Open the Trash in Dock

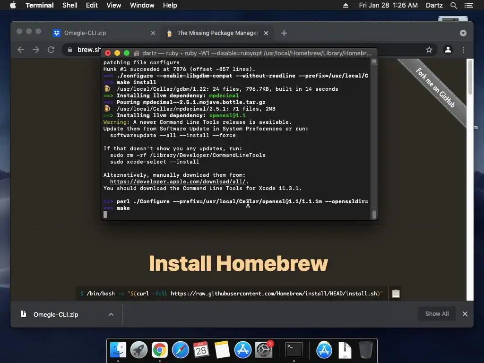(x=365, y=350)
